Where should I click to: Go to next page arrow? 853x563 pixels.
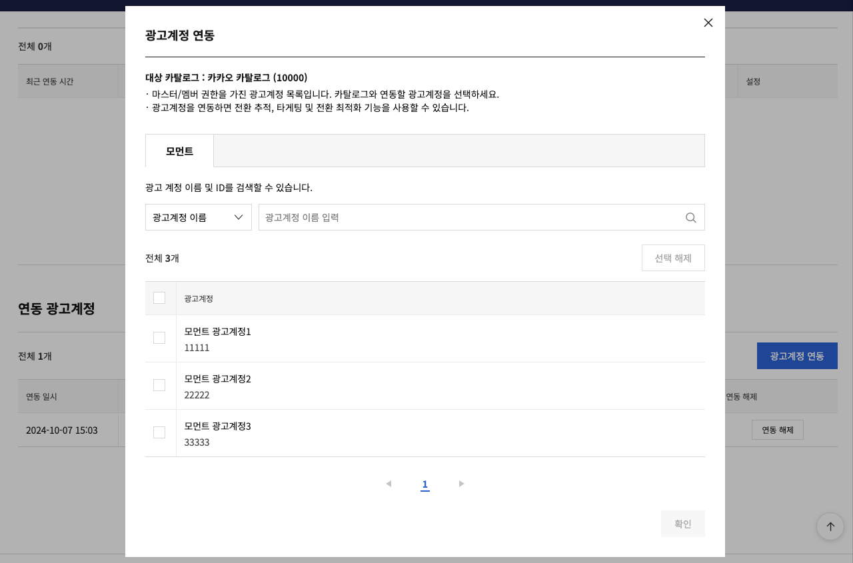click(461, 484)
